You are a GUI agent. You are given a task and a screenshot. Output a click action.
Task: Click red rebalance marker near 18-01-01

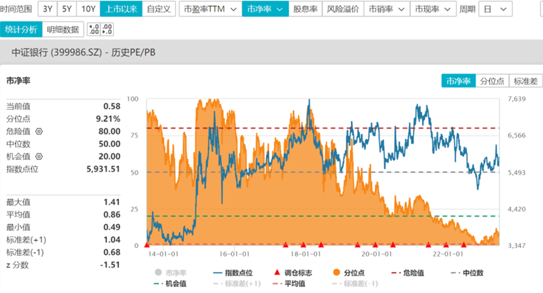pyautogui.click(x=303, y=245)
